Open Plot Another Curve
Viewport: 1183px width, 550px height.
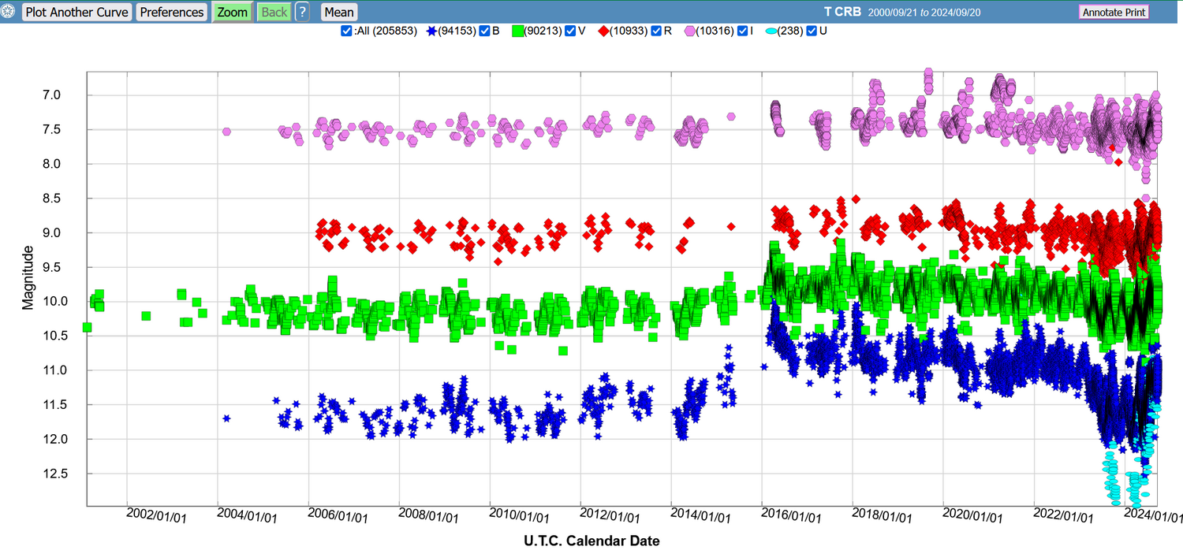77,13
